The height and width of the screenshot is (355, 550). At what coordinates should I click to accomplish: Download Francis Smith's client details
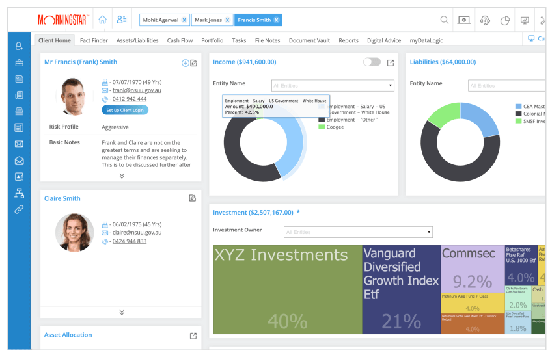(185, 63)
